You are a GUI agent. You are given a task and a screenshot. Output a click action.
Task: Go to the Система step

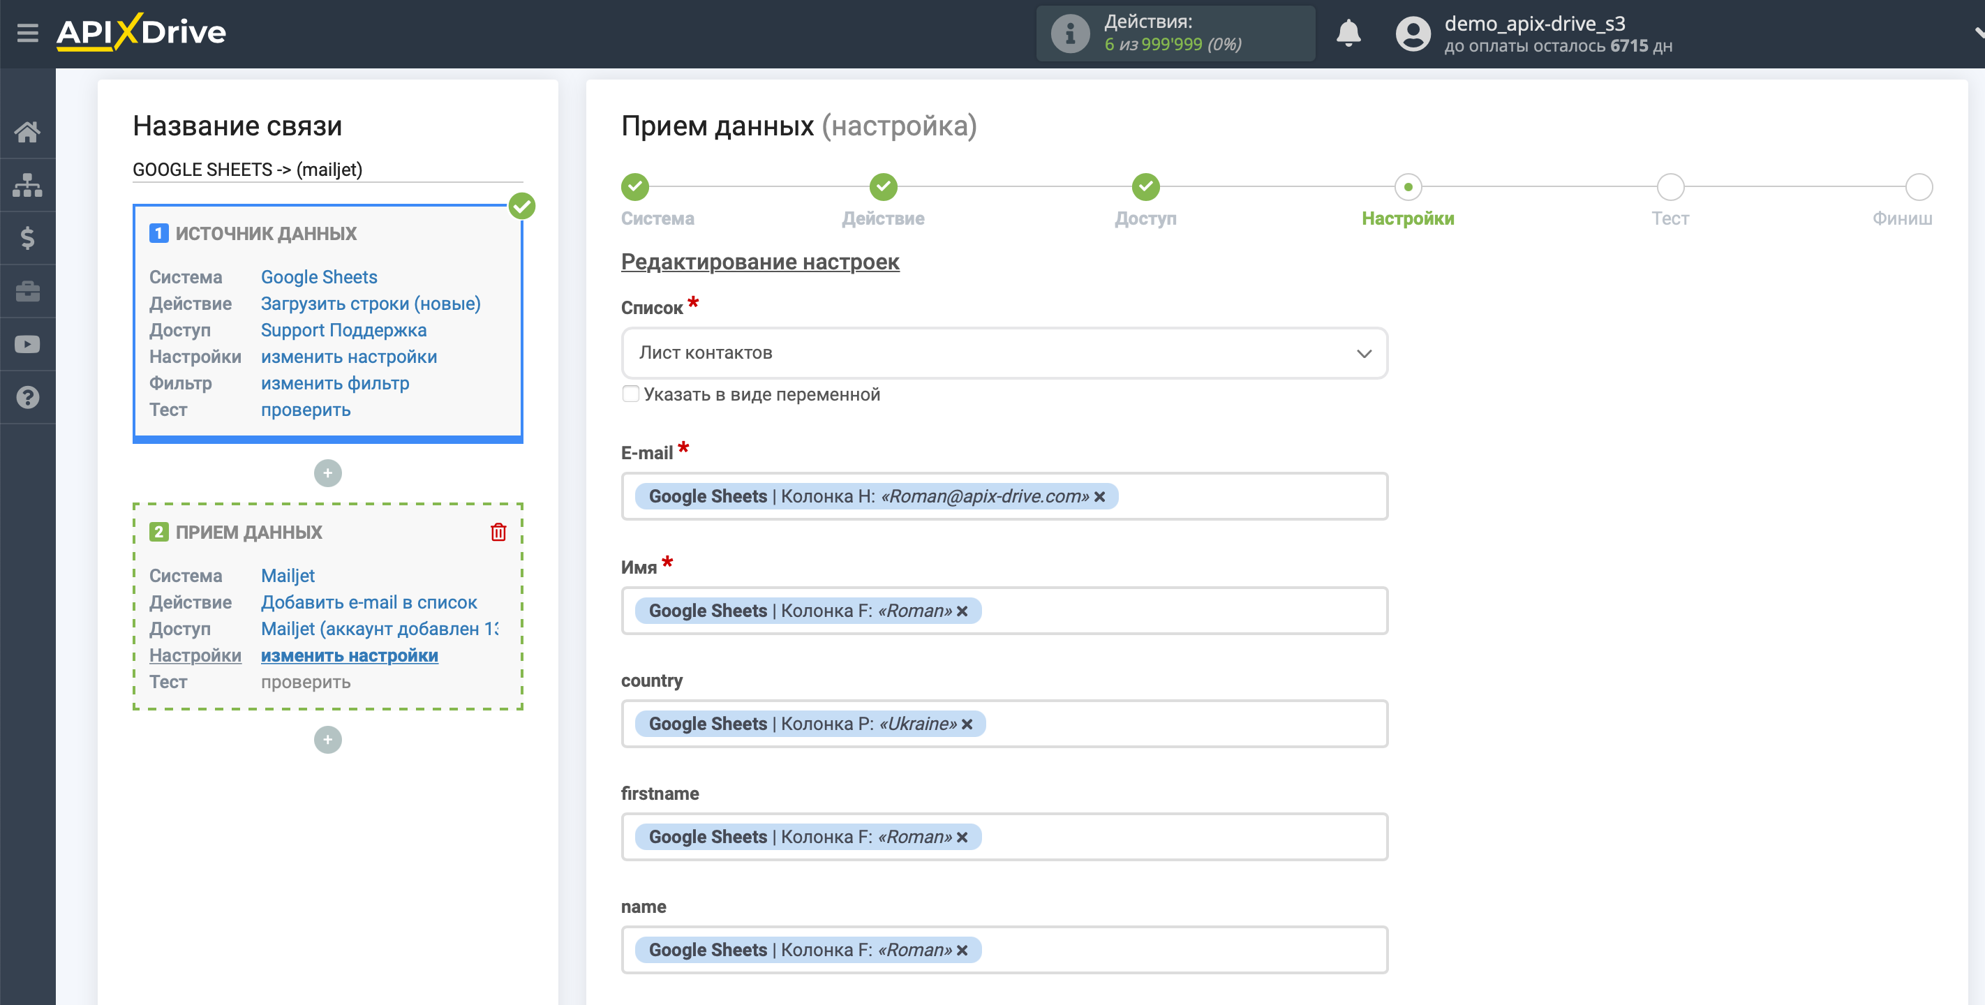coord(635,186)
